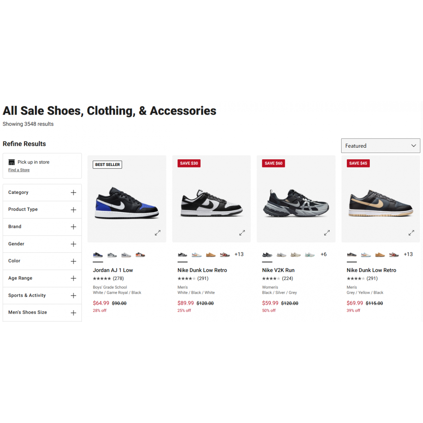
Task: Open the Nike V2K Run product title
Action: (278, 270)
